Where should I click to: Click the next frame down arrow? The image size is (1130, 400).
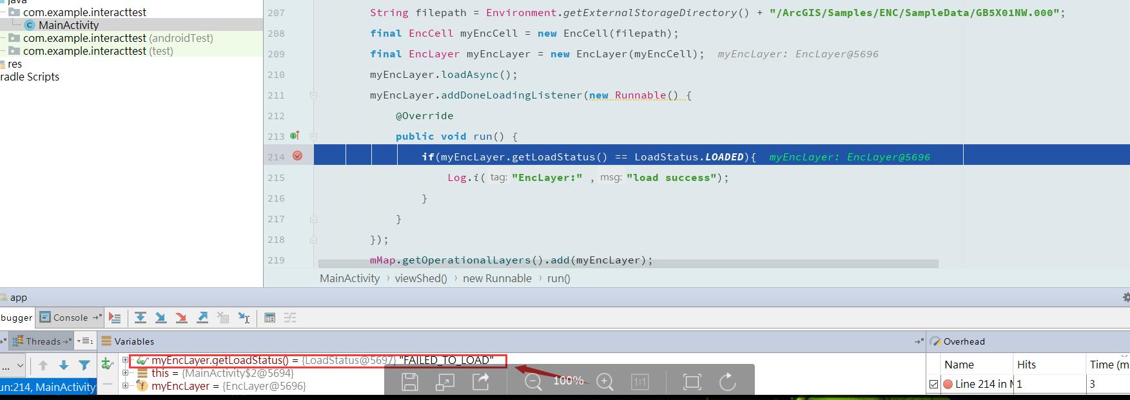point(64,365)
